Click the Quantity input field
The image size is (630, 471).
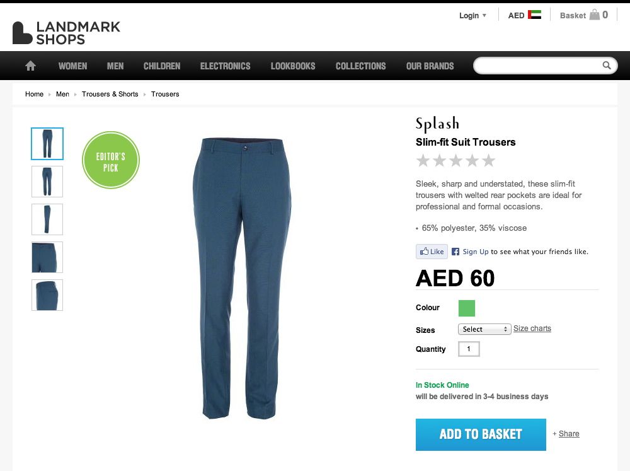tap(469, 349)
